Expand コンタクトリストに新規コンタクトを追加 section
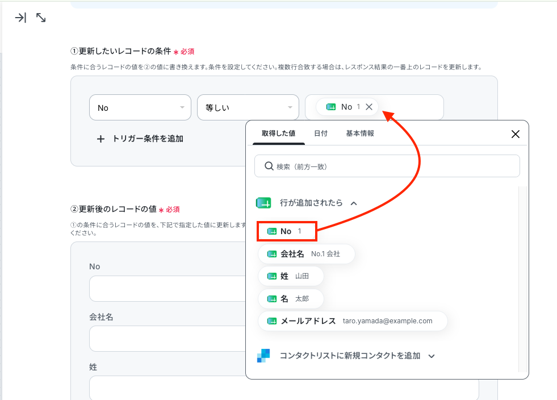557x400 pixels. (432, 356)
